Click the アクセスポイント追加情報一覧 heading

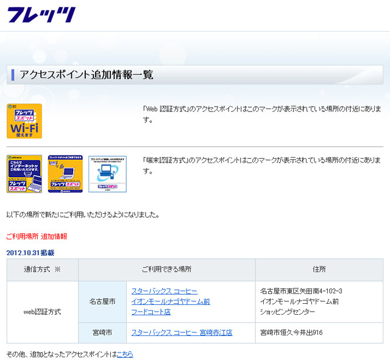point(86,75)
